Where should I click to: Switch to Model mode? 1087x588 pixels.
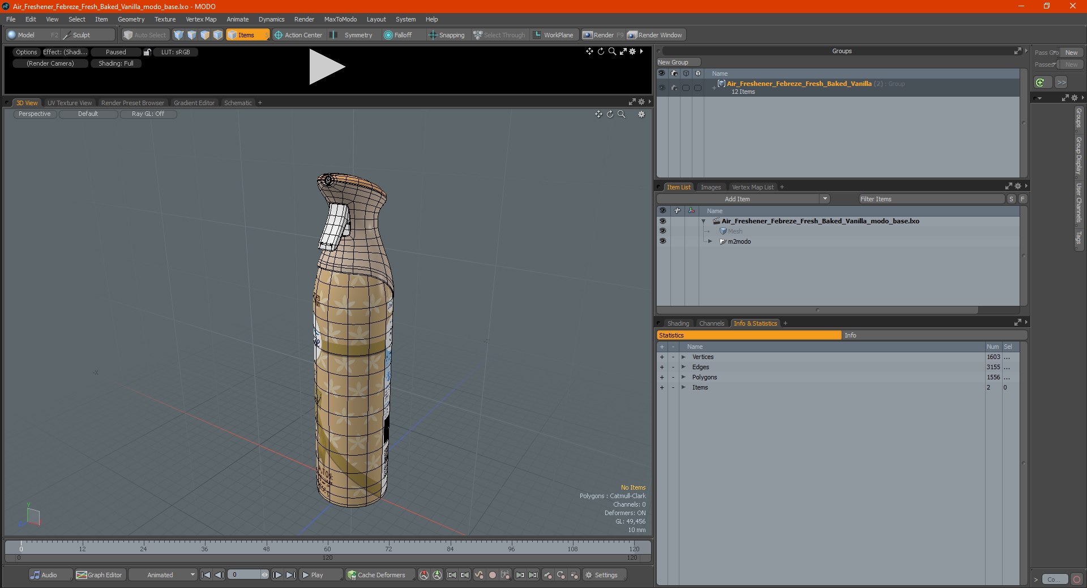tap(25, 35)
